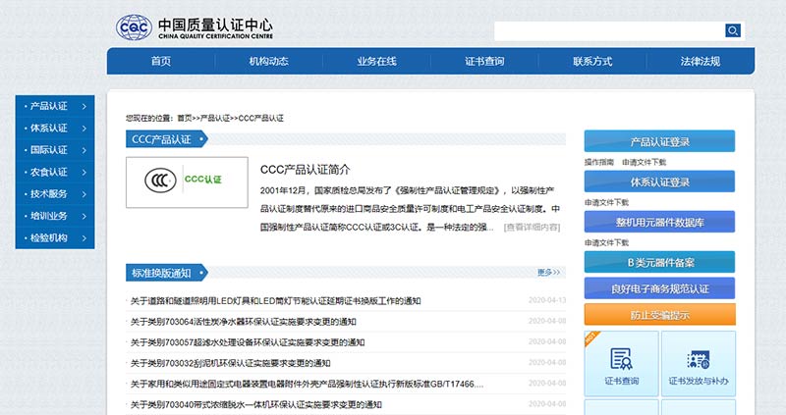Click 首页 in the breadcrumb
Image resolution: width=786 pixels, height=415 pixels.
(185, 118)
